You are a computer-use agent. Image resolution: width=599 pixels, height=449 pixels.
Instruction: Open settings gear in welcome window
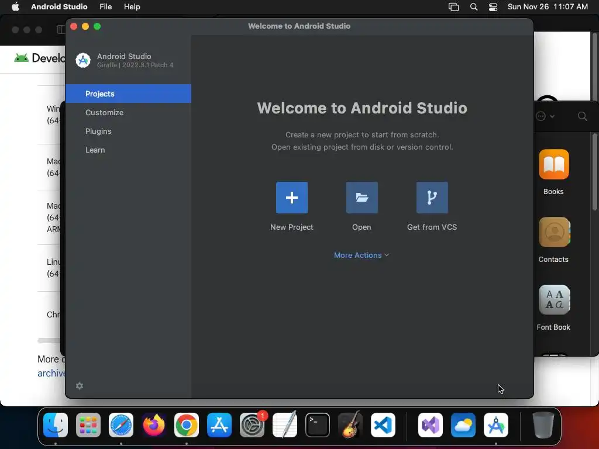[80, 386]
